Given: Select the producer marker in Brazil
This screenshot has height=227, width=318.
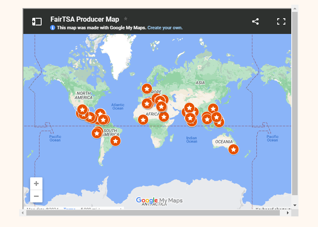Looking at the screenshot, I should pos(115,140).
